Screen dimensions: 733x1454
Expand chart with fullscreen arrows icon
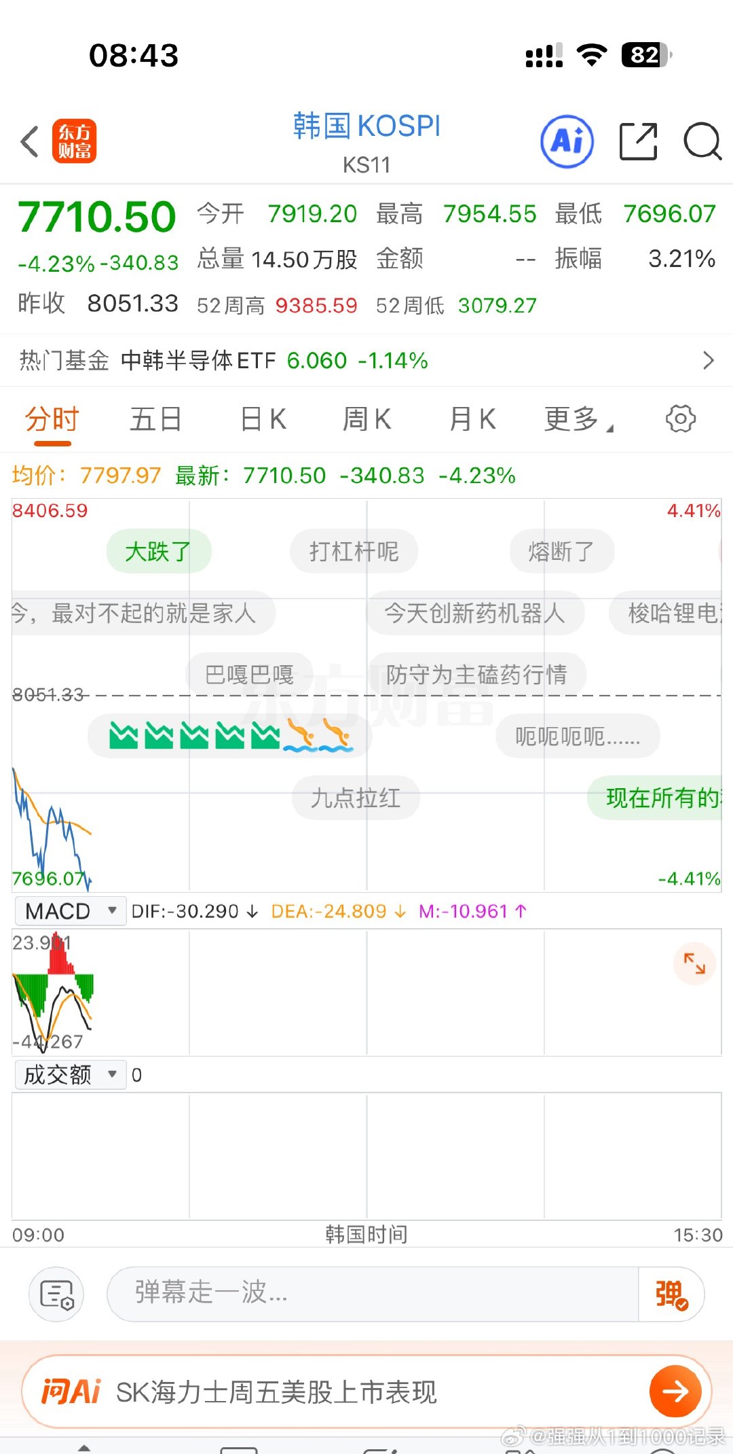point(694,963)
